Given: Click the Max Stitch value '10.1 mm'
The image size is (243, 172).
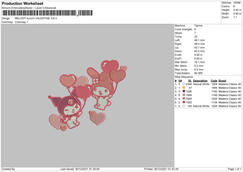Looking at the screenshot, I should tap(199, 62).
